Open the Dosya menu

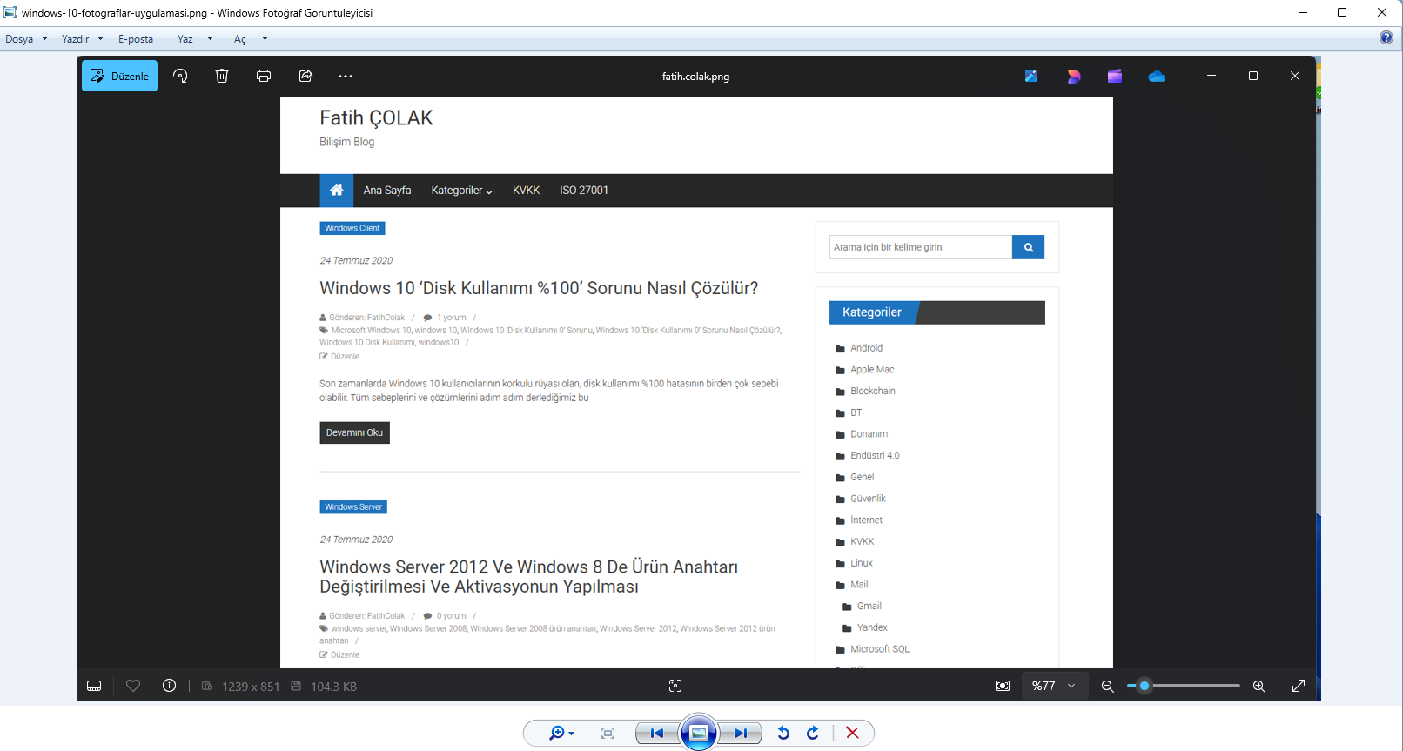click(x=26, y=39)
